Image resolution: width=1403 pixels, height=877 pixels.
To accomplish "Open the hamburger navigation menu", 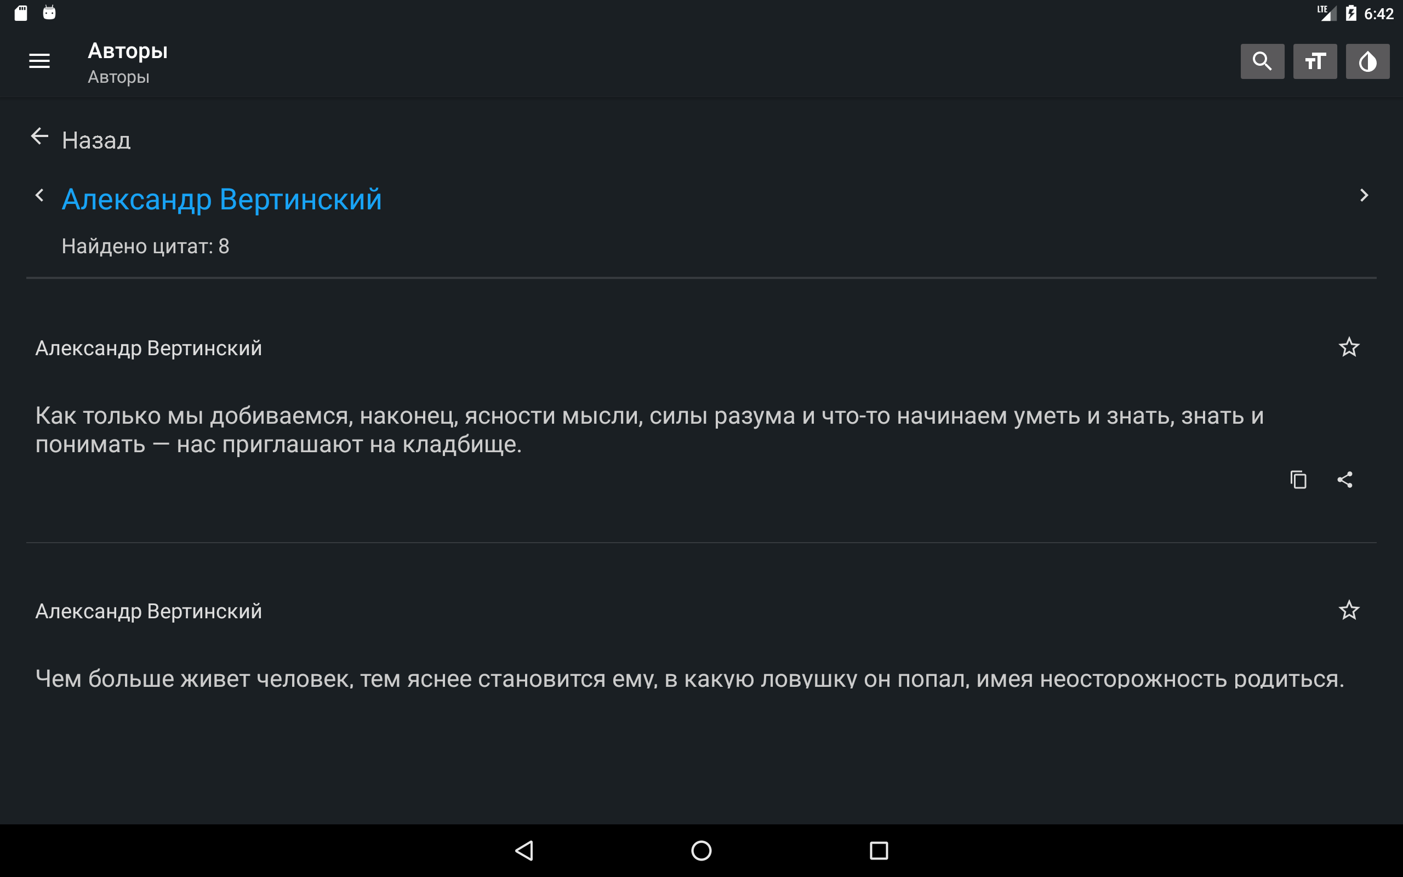I will click(x=39, y=61).
